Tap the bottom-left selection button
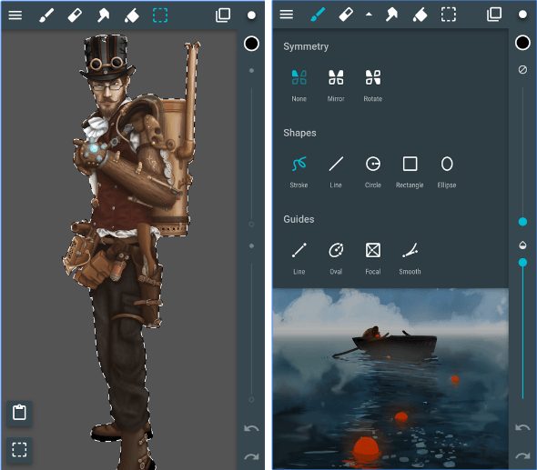This screenshot has height=470, width=537. click(x=19, y=449)
